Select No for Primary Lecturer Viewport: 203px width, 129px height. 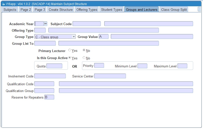pyautogui.click(x=84, y=50)
